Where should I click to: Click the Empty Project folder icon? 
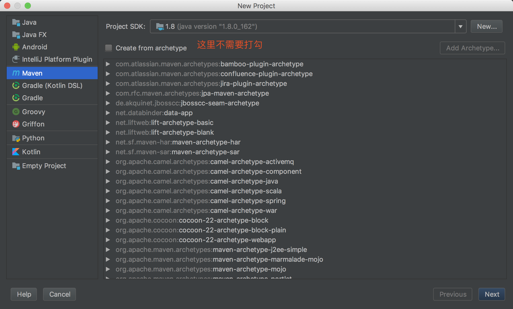16,166
